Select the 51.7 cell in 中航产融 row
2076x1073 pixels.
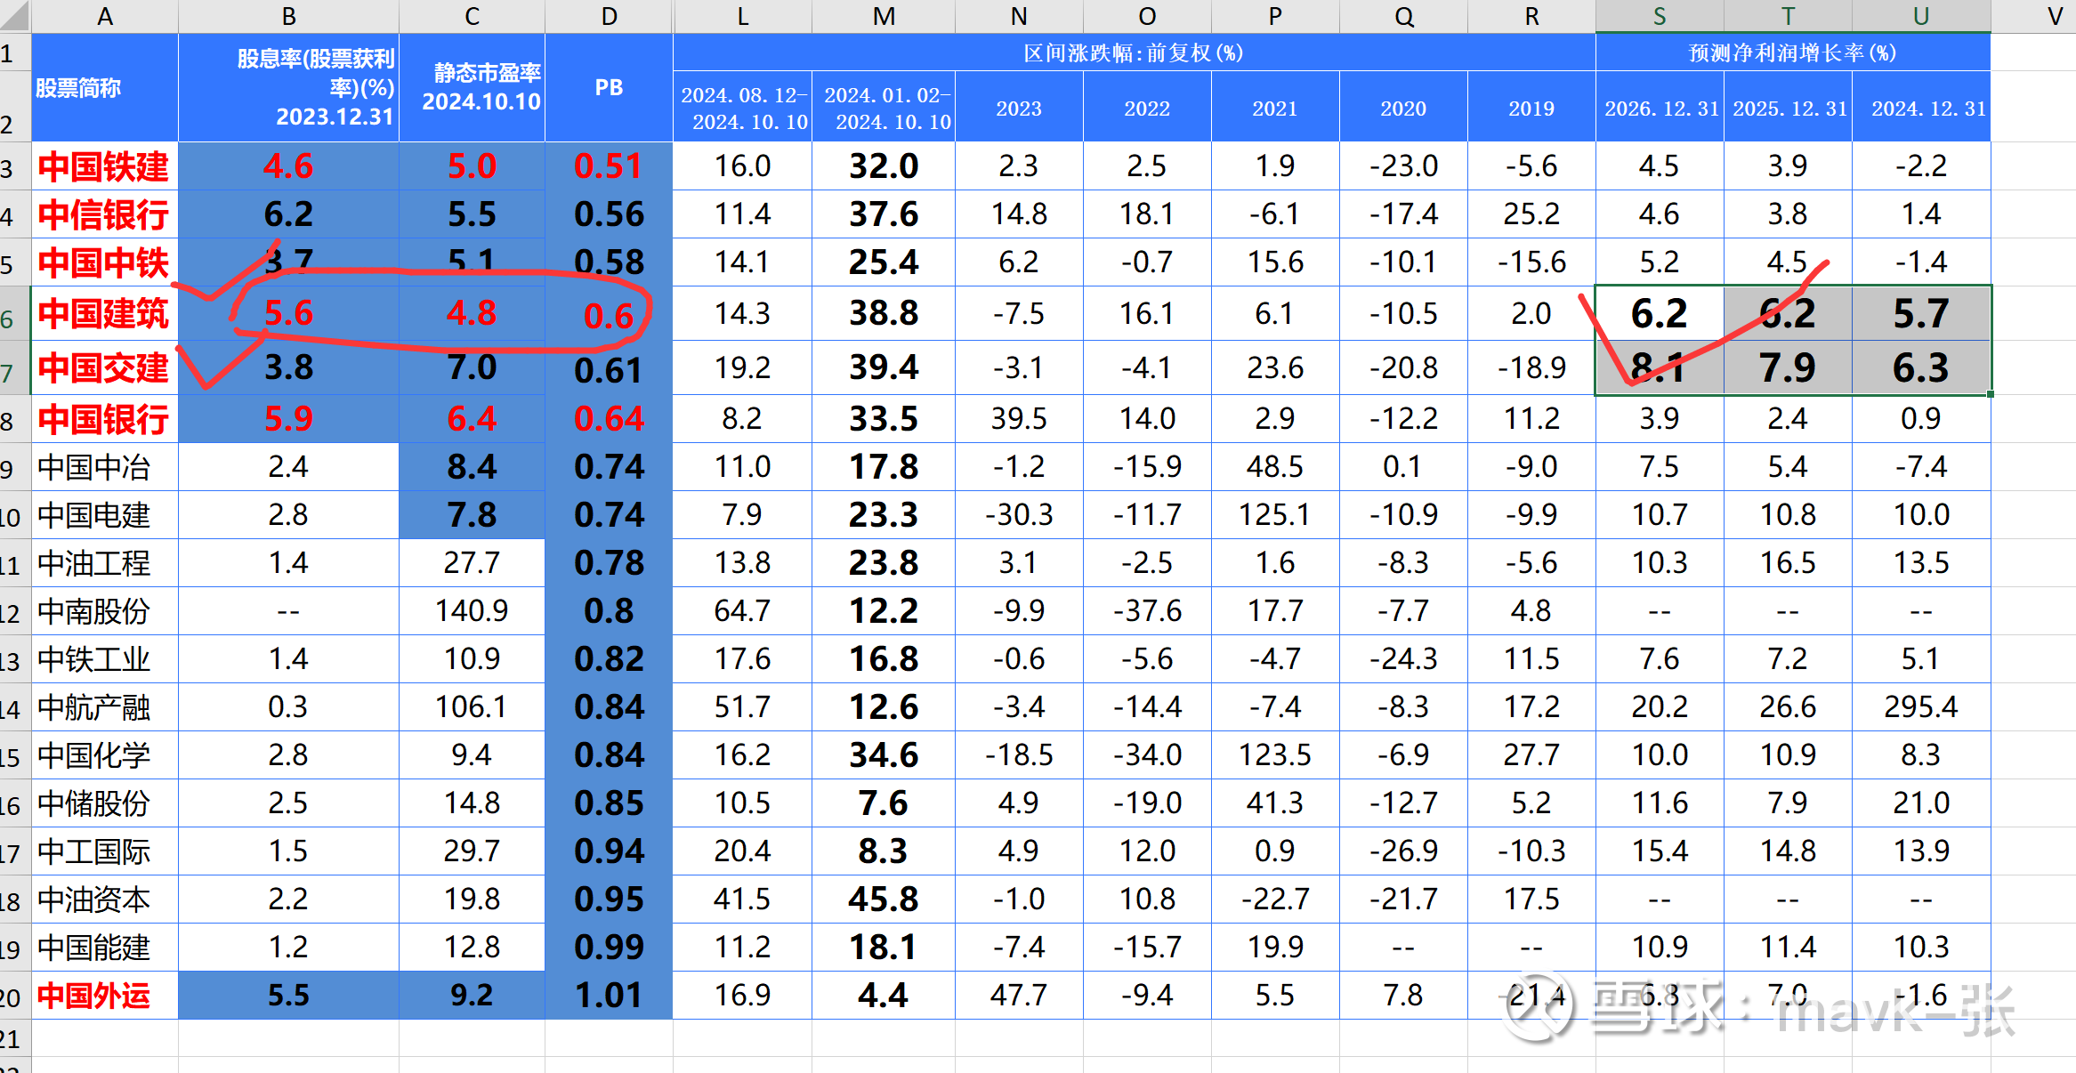(742, 707)
